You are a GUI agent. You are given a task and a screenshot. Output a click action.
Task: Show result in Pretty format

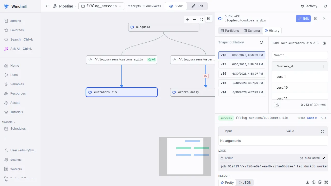227,182
